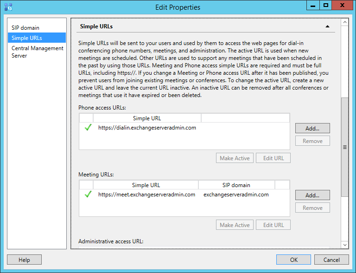Click the vertical scrollbar thumb
Screen dimensions: 356x273
345,147
